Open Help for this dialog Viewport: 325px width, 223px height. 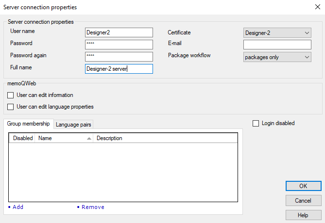[x=303, y=215]
